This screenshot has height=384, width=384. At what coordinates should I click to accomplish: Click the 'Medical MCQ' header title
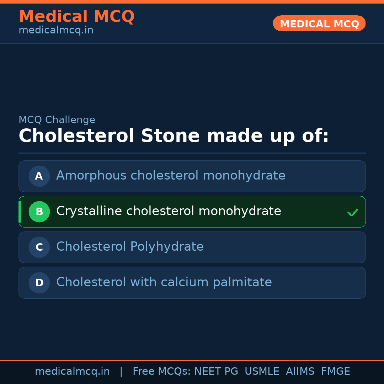point(76,17)
